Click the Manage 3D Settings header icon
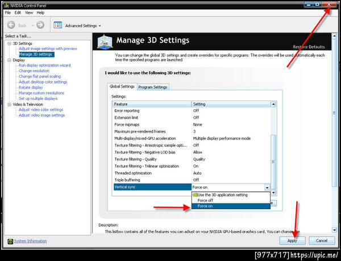 [105, 42]
